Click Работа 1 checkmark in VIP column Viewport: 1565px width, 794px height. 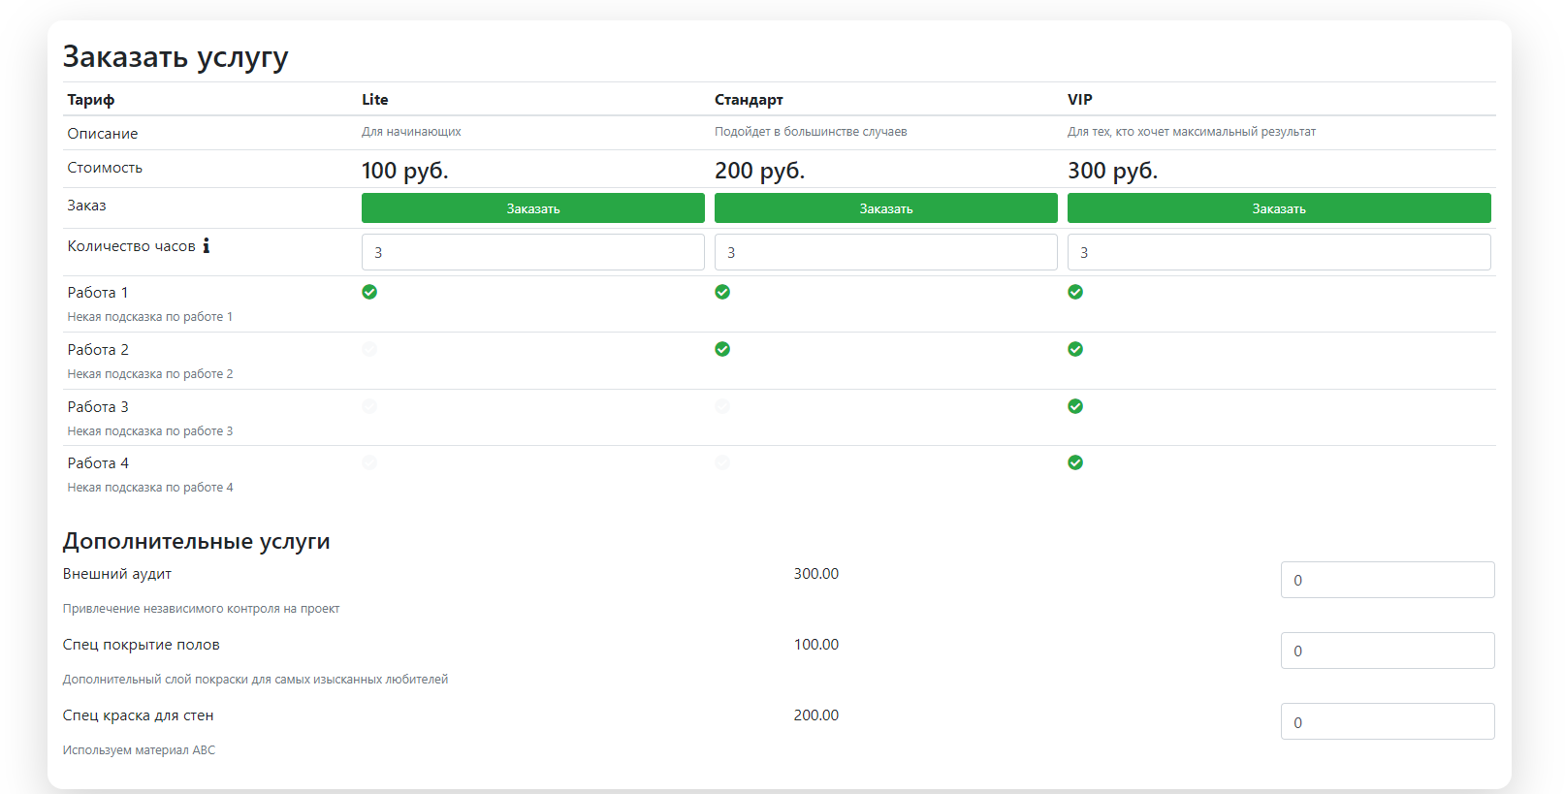click(1075, 292)
